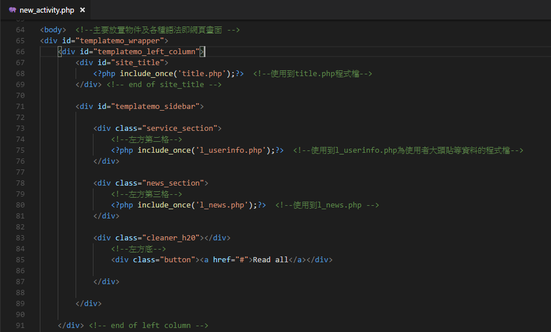This screenshot has height=332, width=551.
Task: Click line number 70 in the gutter
Action: 20,96
